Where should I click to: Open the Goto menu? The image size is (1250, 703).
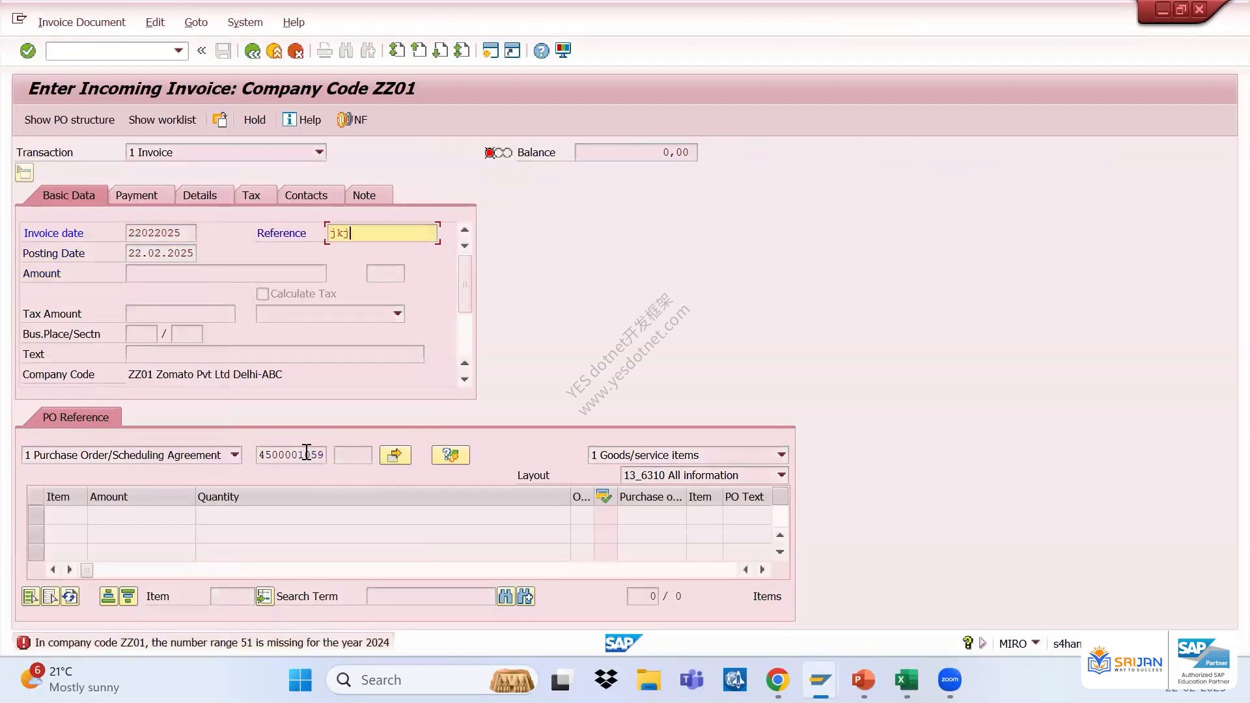196,22
